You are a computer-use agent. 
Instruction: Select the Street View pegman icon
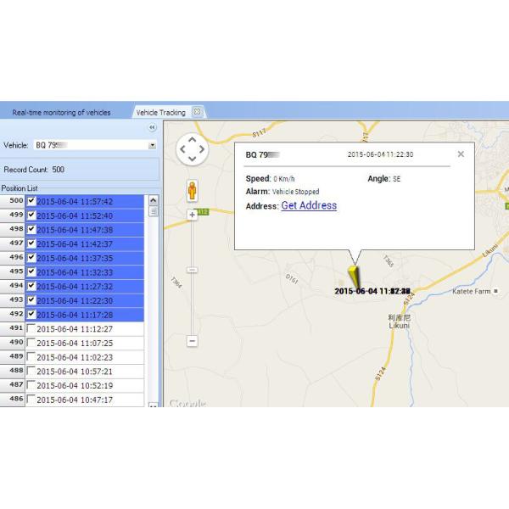(193, 191)
